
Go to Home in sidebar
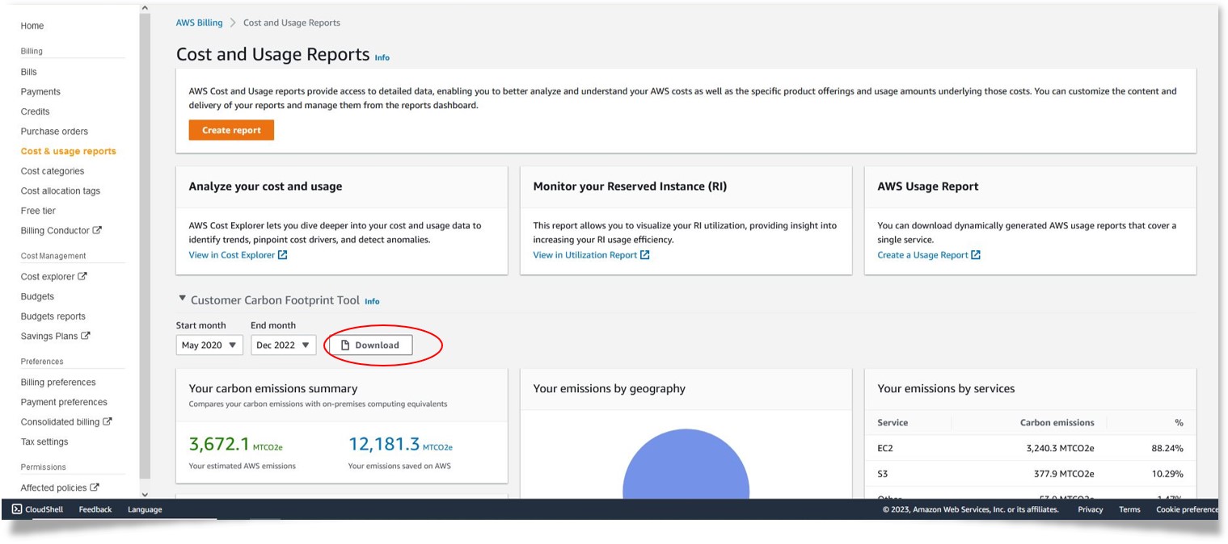(32, 26)
